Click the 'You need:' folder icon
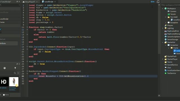 pos(168,17)
